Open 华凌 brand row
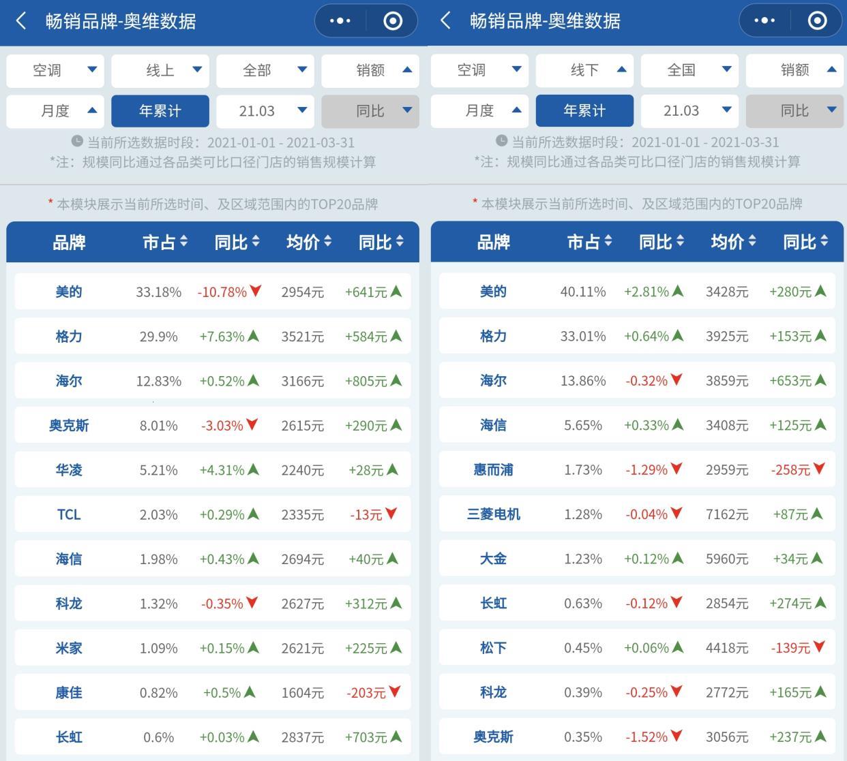Viewport: 847px width, 761px height. coord(212,470)
